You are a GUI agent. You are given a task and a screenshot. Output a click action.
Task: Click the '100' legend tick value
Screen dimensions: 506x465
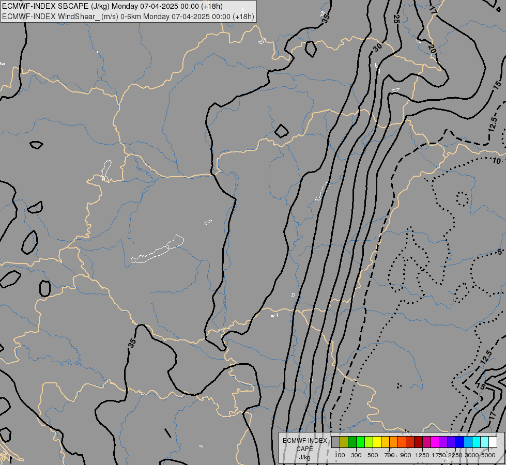point(340,455)
